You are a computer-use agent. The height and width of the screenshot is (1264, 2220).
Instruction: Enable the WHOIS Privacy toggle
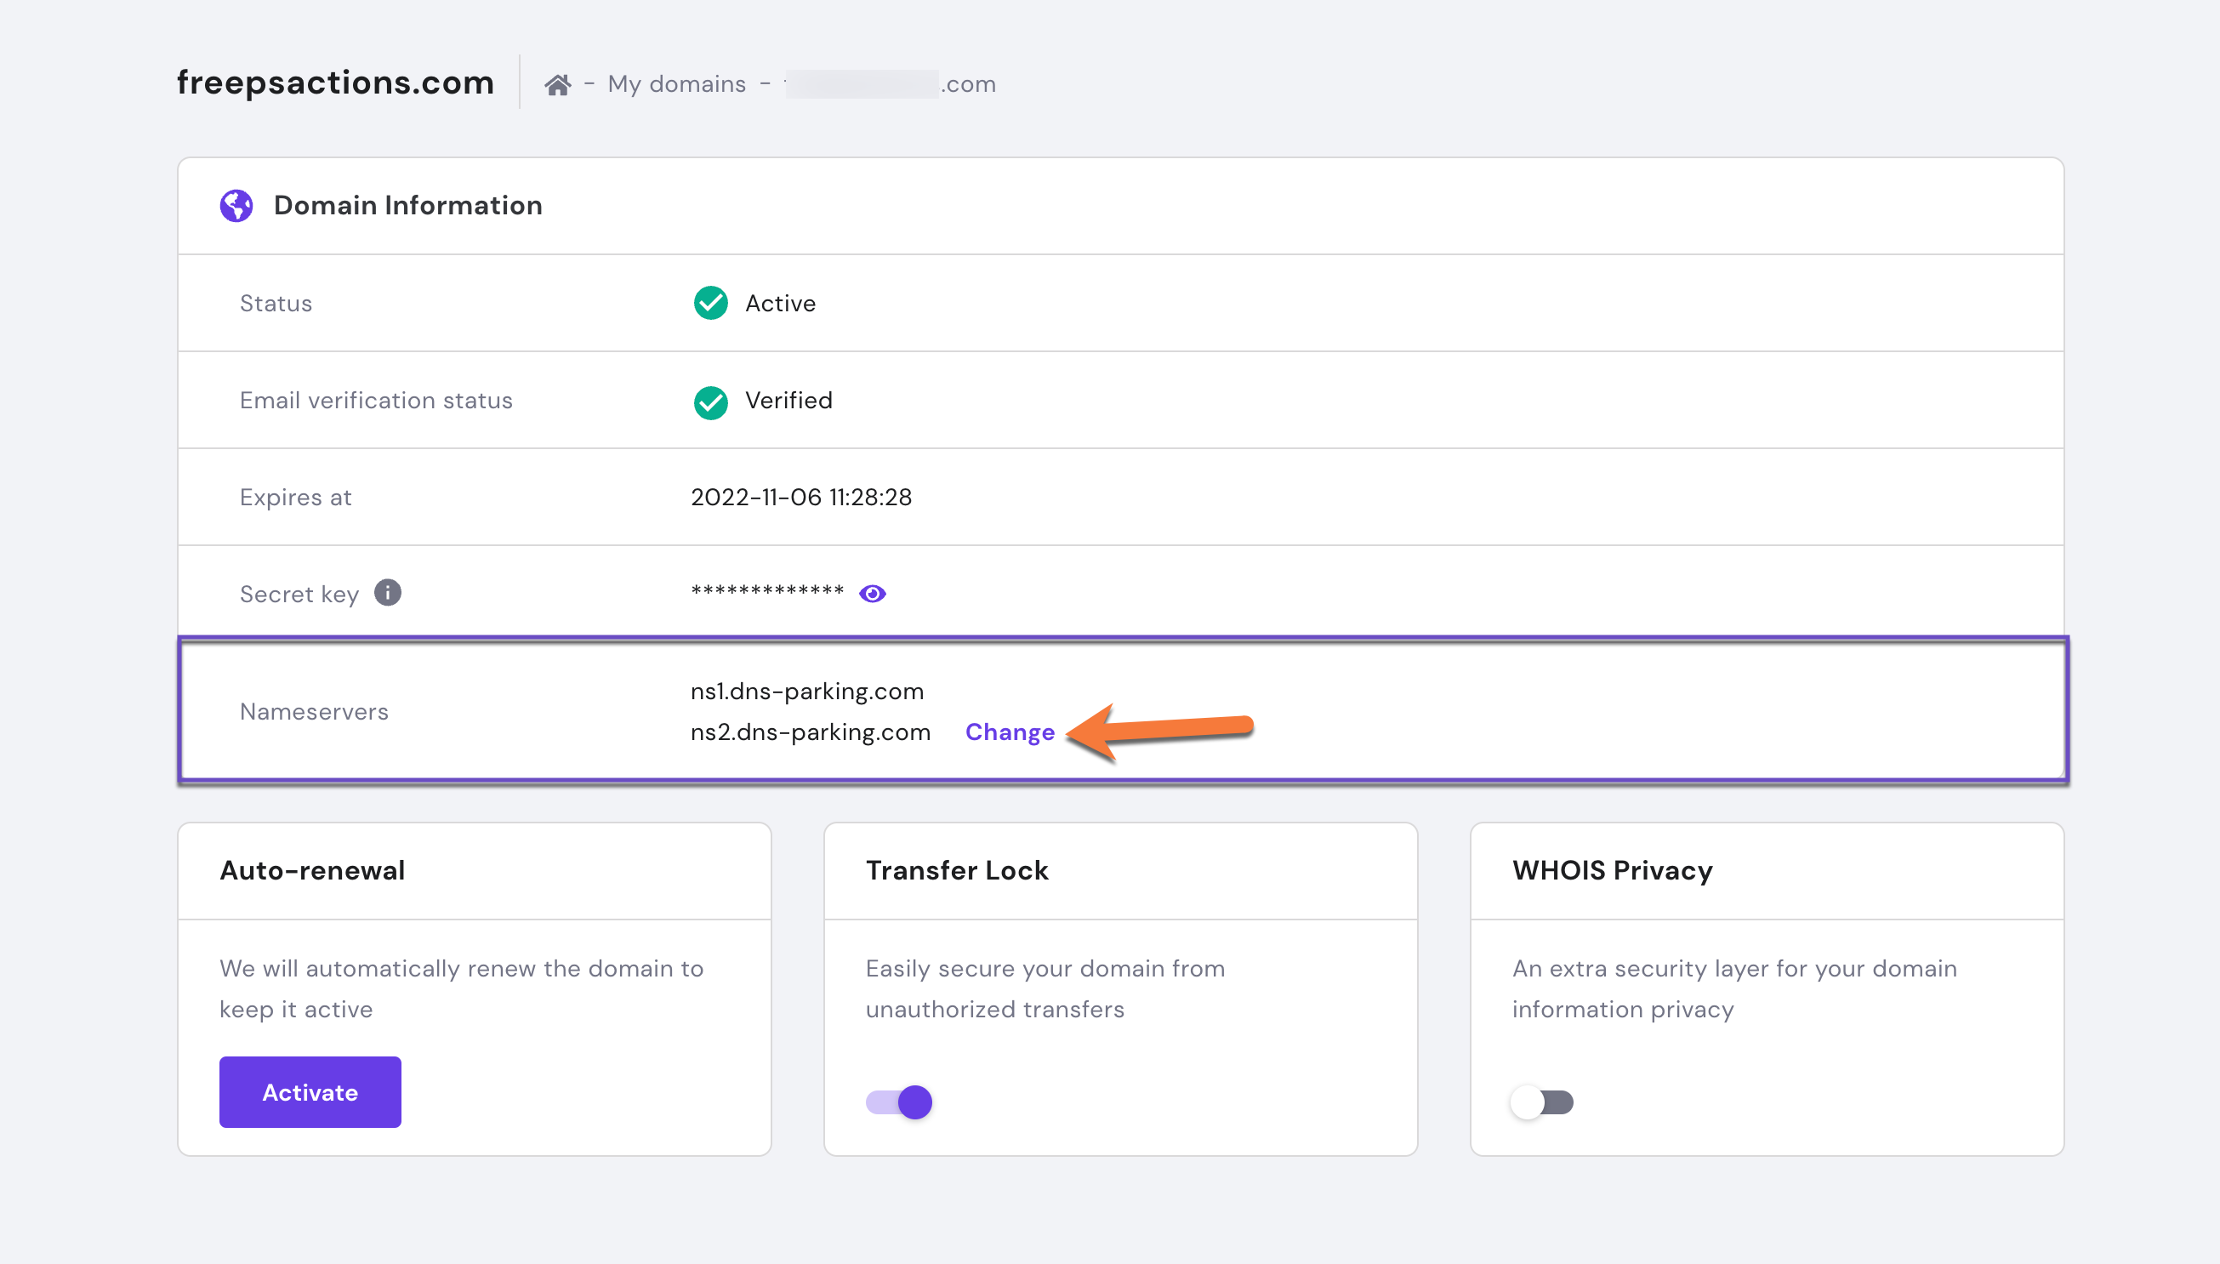1542,1102
